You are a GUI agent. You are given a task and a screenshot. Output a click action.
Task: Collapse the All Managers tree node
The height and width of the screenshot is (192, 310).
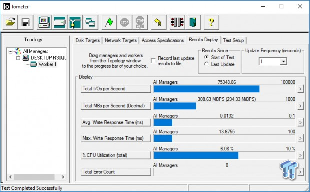click(x=10, y=52)
